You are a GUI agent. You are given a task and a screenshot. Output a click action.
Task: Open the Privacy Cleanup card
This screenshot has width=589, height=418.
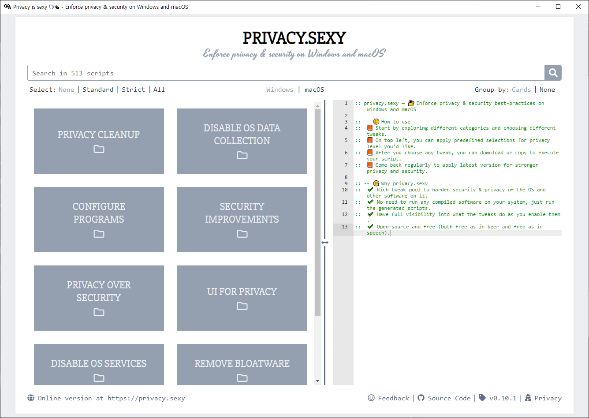pyautogui.click(x=99, y=141)
